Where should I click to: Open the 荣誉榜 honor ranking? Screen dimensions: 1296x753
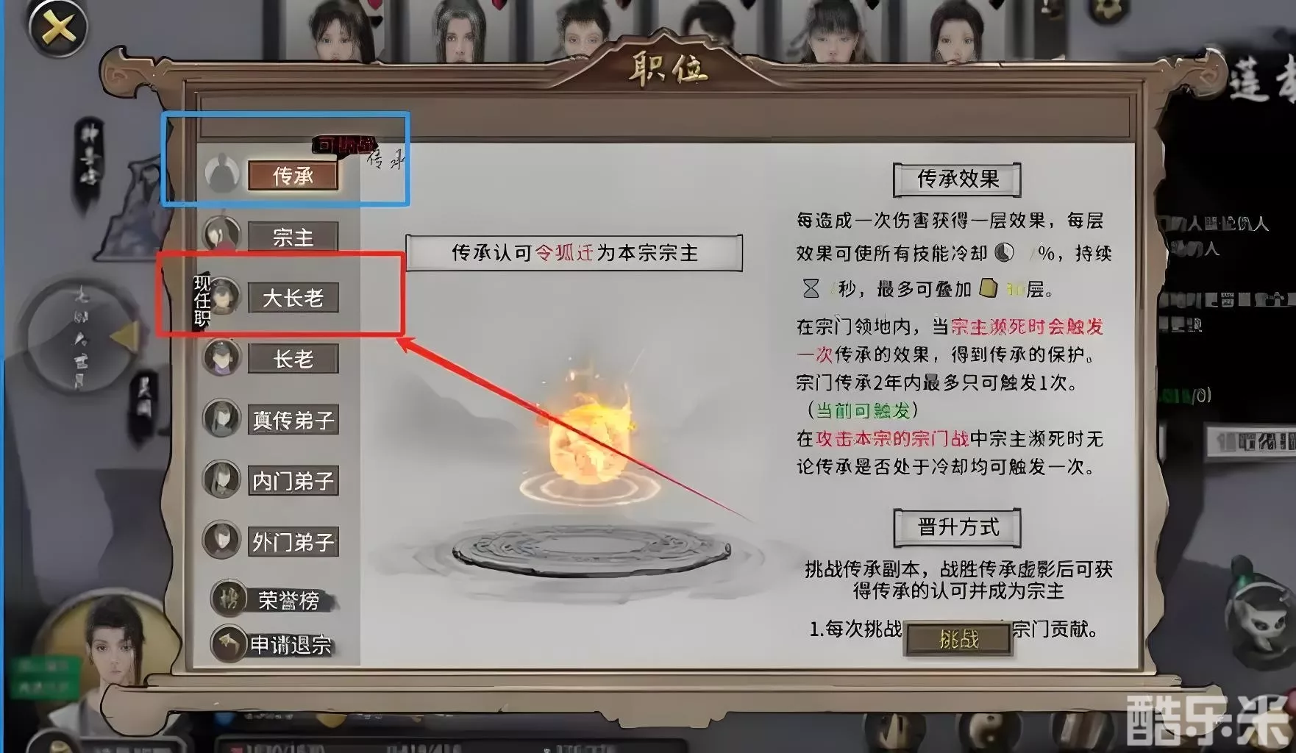288,601
